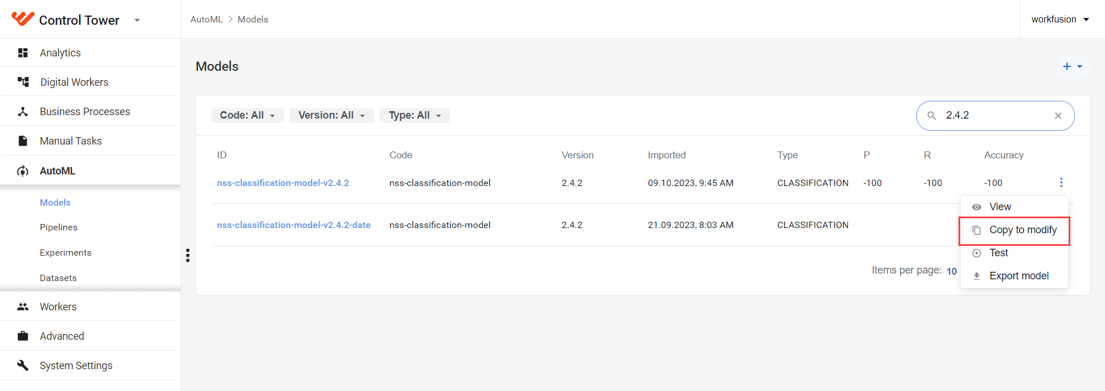Open Advanced section

tap(62, 336)
